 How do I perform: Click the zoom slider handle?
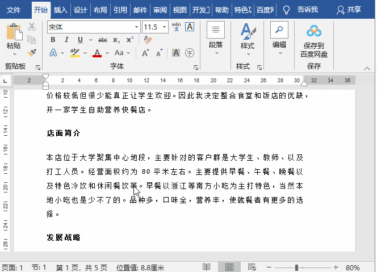pyautogui.click(x=297, y=267)
